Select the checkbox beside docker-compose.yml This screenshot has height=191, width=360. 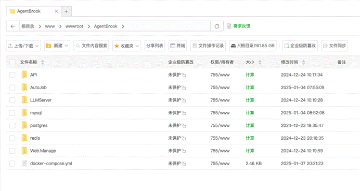pos(12,164)
